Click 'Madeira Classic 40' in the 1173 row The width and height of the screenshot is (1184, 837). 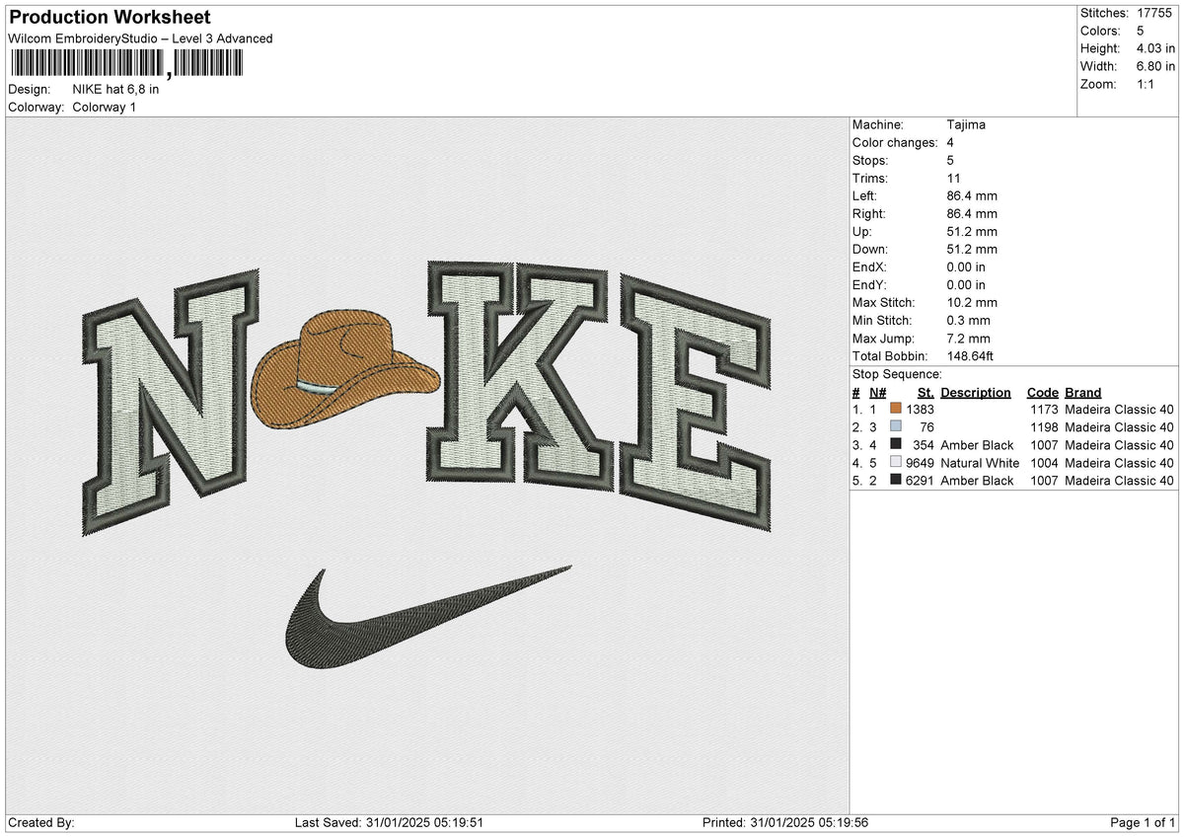pyautogui.click(x=1120, y=409)
